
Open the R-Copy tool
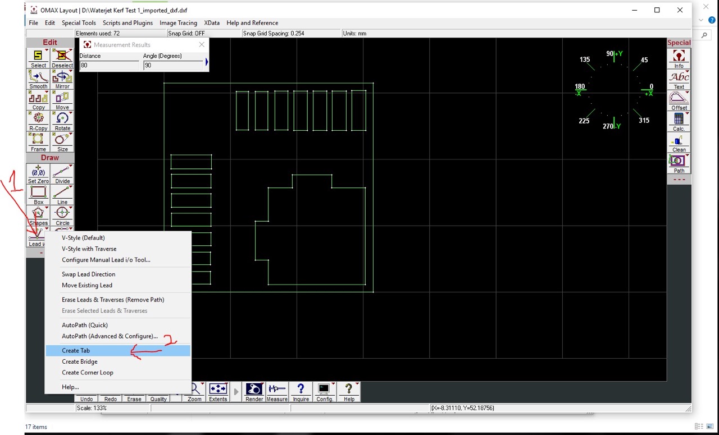point(38,121)
